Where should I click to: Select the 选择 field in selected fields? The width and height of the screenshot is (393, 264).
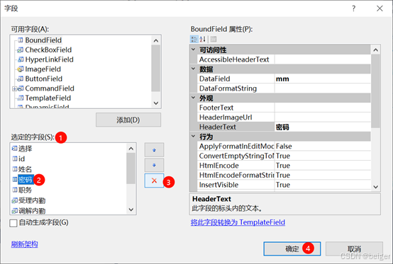click(25, 149)
